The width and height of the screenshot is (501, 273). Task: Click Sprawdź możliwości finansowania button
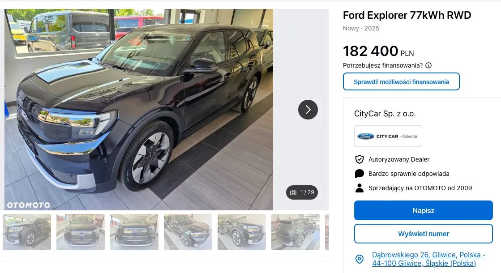click(401, 81)
